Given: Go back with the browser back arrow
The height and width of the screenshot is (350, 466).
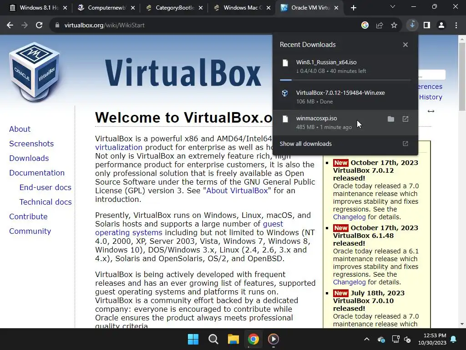Looking at the screenshot, I should pyautogui.click(x=10, y=26).
